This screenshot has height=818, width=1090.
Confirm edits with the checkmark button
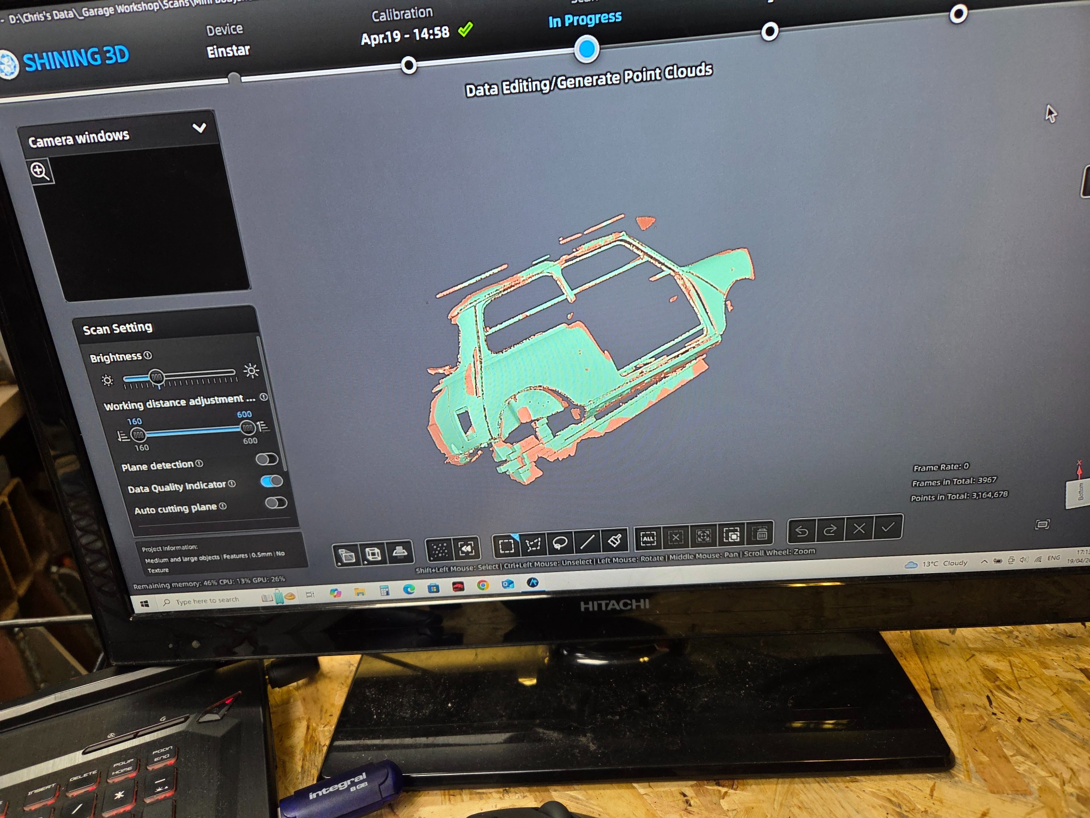tap(888, 527)
